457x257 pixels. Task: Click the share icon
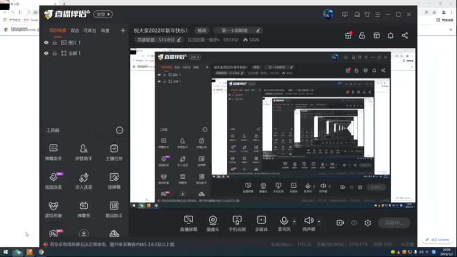click(405, 35)
